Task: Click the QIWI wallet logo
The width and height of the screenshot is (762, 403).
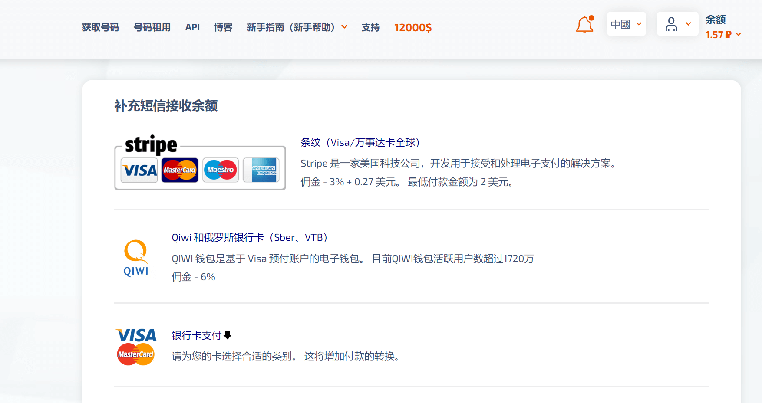Action: pyautogui.click(x=136, y=258)
